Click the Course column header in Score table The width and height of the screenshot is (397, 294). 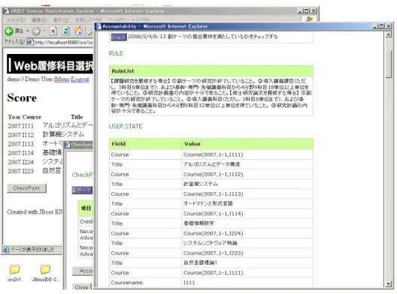(x=32, y=117)
